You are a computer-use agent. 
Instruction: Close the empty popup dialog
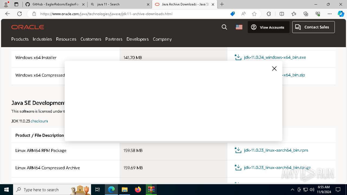(x=274, y=69)
